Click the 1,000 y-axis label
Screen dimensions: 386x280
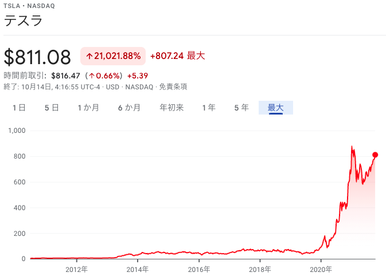[x=17, y=131]
